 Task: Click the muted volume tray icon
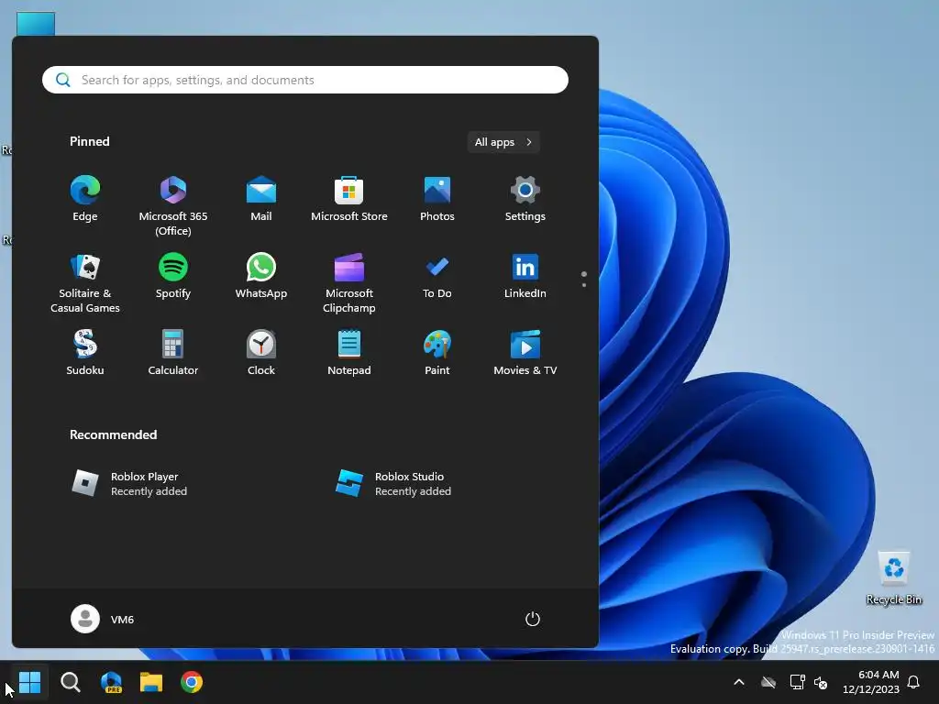pos(821,682)
